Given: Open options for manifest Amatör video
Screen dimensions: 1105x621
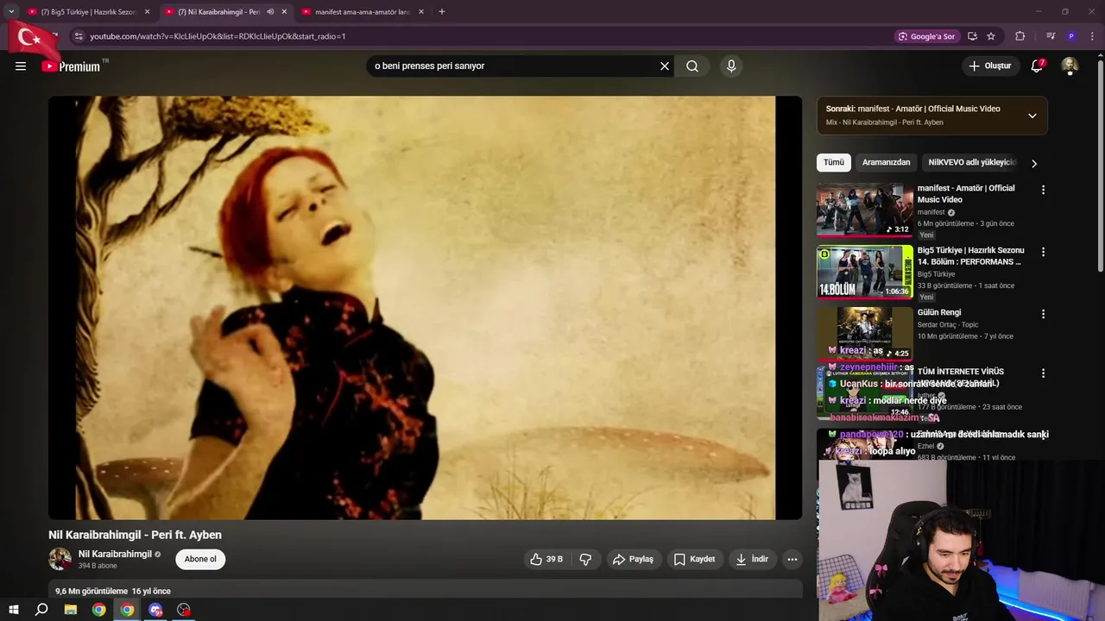Looking at the screenshot, I should [x=1043, y=190].
